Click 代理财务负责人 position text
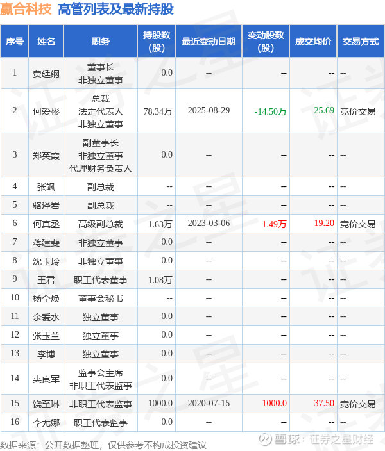 pyautogui.click(x=100, y=168)
